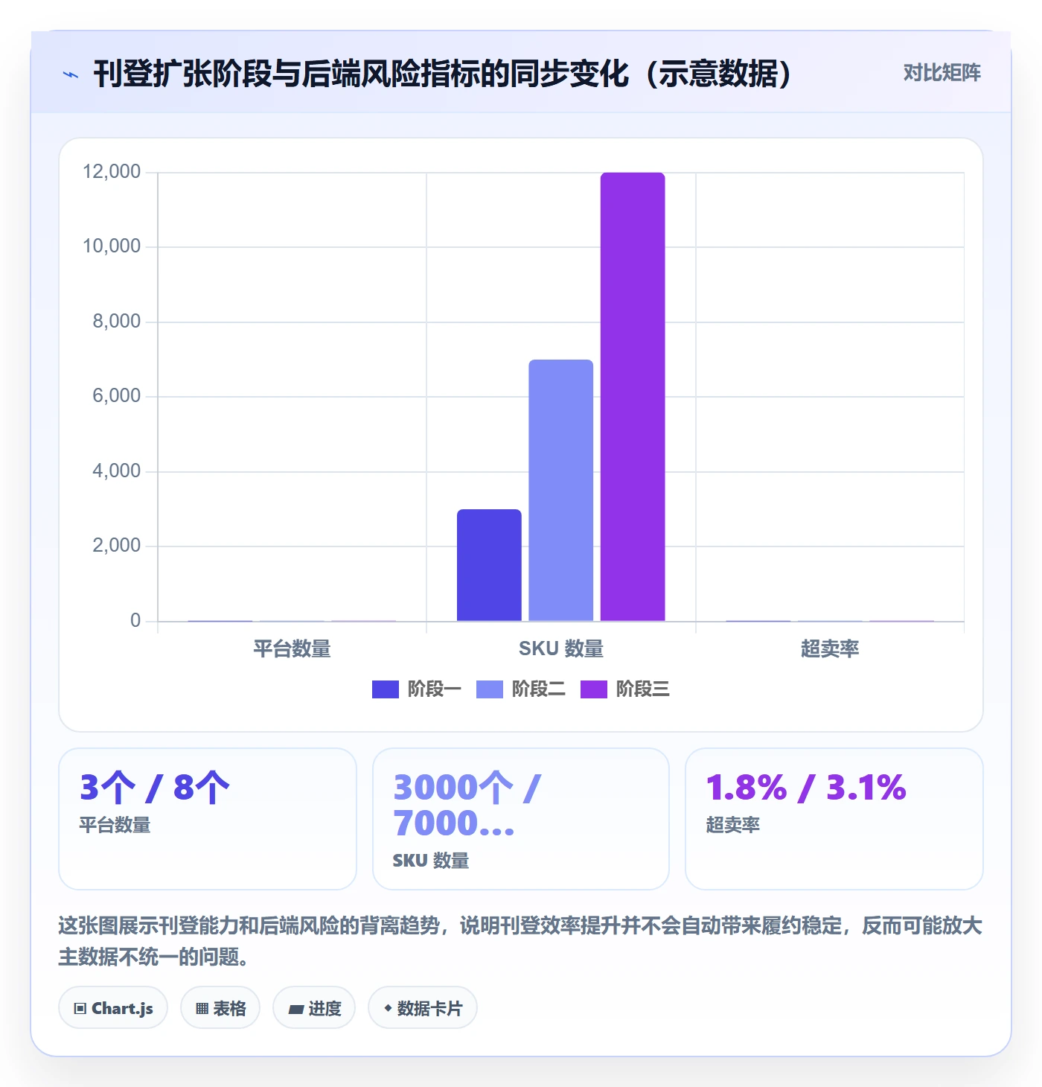1042x1087 pixels.
Task: Open the 1.8% / 3.1% 超卖率 card
Action: coord(834,819)
